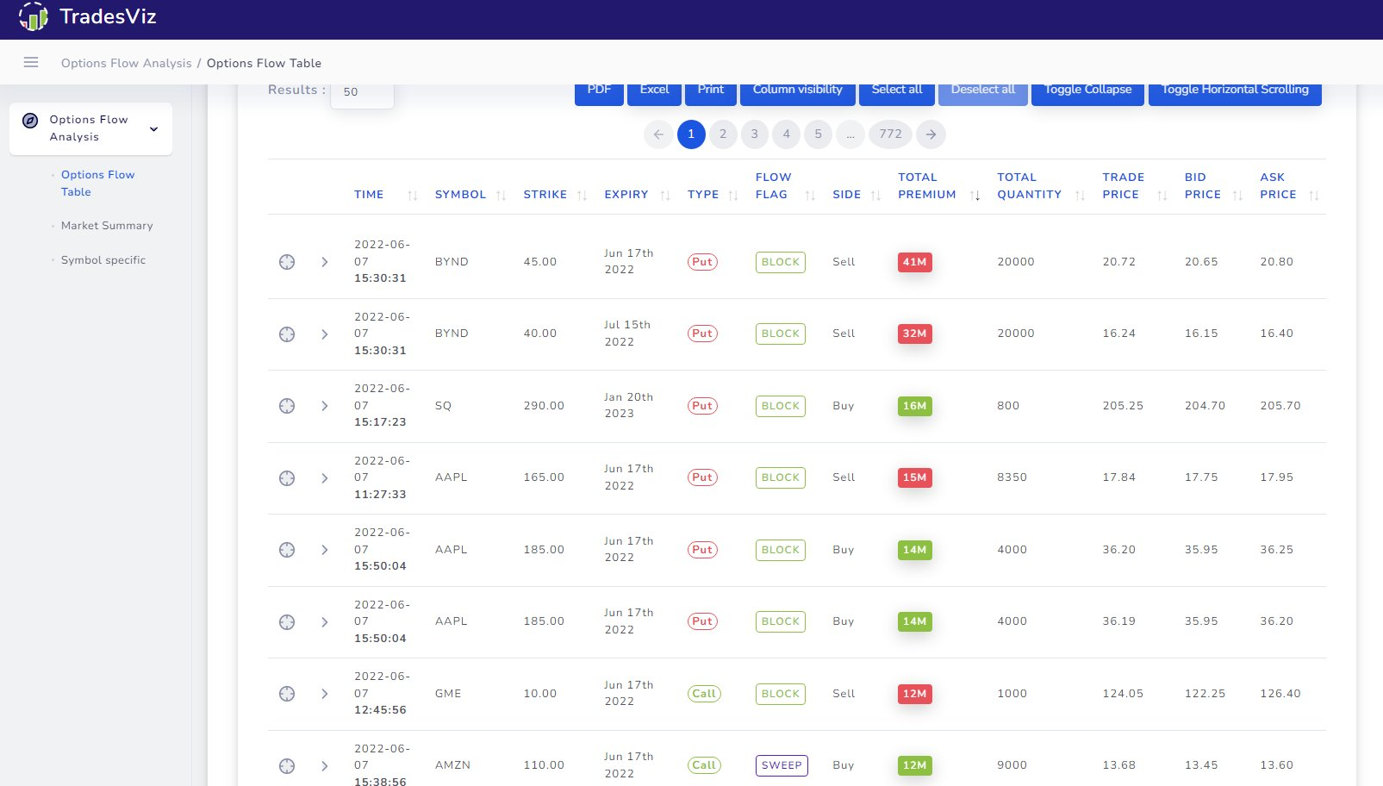Go to previous page arrow

pyautogui.click(x=658, y=134)
